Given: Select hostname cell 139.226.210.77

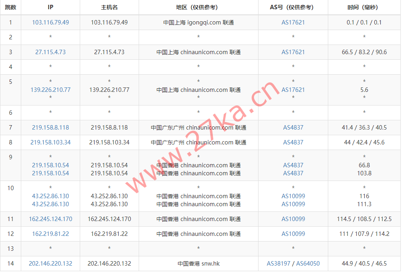Looking at the screenshot, I should (x=109, y=90).
